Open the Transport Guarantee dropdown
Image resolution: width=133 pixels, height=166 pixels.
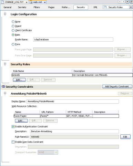click(48, 152)
